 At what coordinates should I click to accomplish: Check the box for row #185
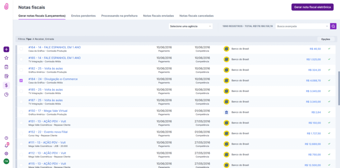pyautogui.click(x=21, y=91)
